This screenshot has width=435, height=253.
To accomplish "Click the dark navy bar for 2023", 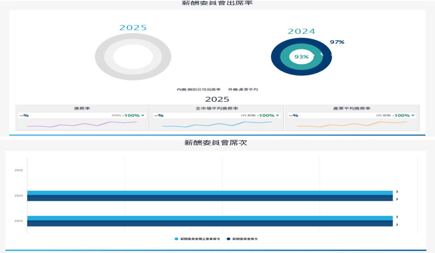I will coord(210,223).
